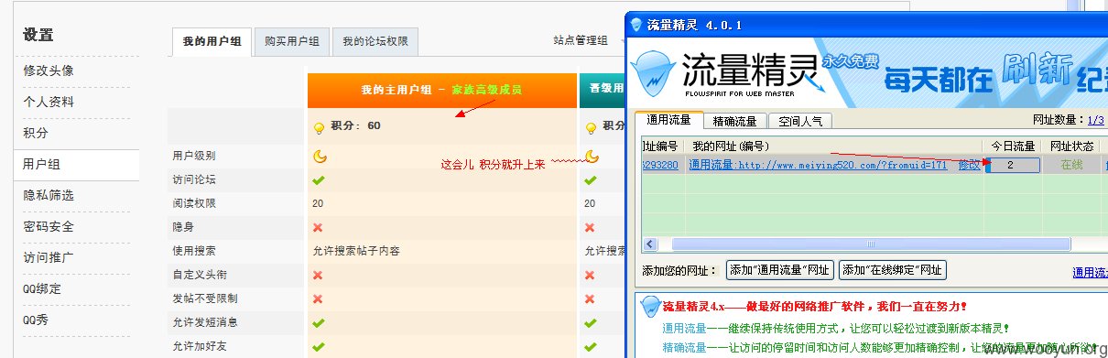Switch to the 精确流量 tab in 流量精灵

click(734, 121)
